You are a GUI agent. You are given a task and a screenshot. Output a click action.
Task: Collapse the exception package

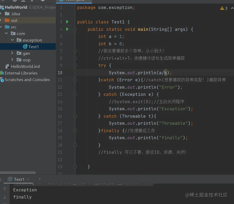[x=12, y=40]
